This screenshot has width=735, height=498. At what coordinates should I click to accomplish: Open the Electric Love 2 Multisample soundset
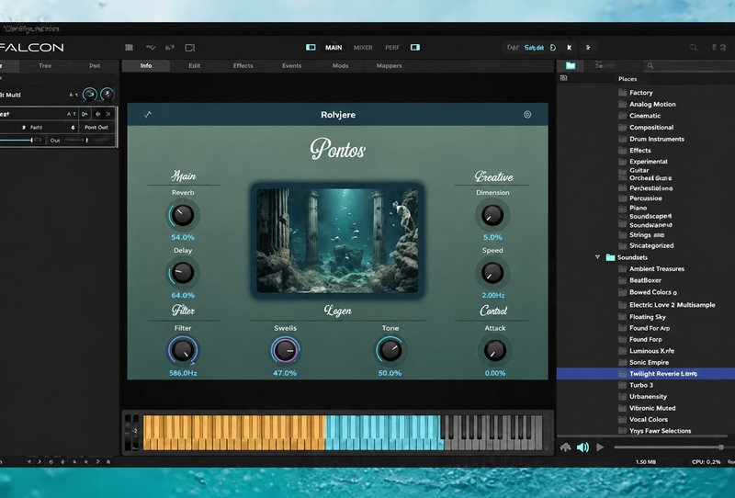(x=673, y=305)
